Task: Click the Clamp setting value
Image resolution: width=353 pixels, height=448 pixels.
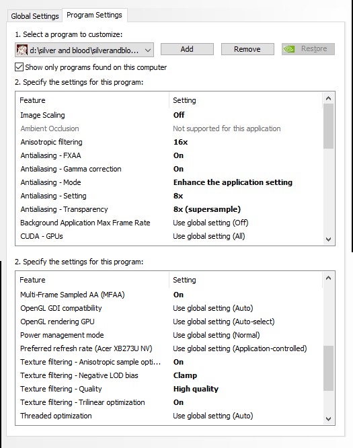Action: 185,375
